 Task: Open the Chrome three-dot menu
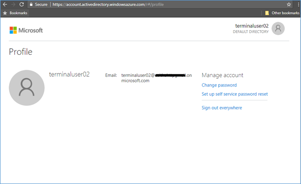point(299,4)
